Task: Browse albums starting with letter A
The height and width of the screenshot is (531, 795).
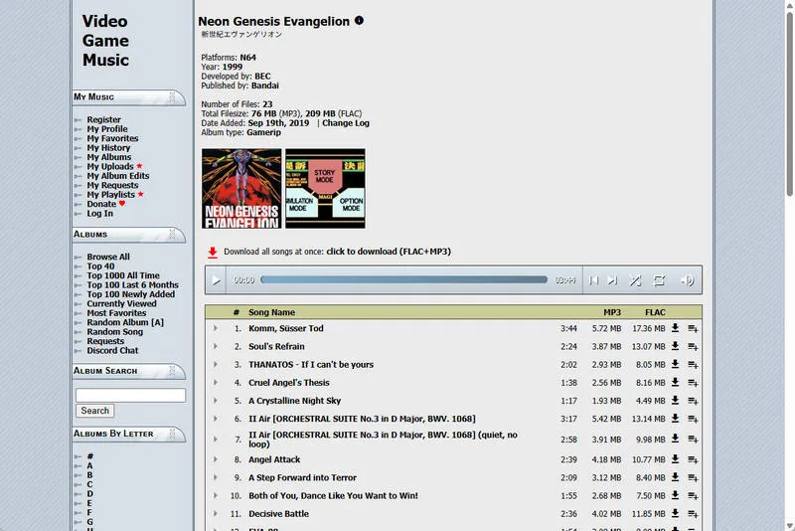Action: pyautogui.click(x=89, y=465)
